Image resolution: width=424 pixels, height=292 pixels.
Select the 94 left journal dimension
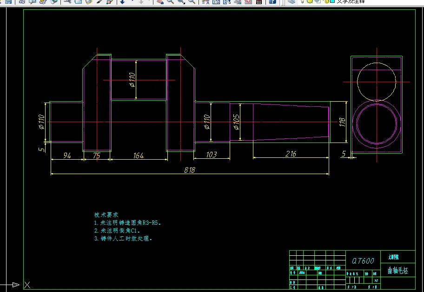click(67, 156)
